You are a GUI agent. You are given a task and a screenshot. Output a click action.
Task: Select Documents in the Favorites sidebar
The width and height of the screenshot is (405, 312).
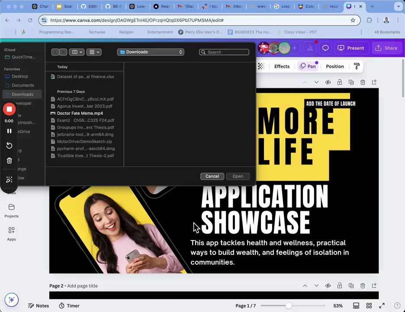(x=23, y=85)
